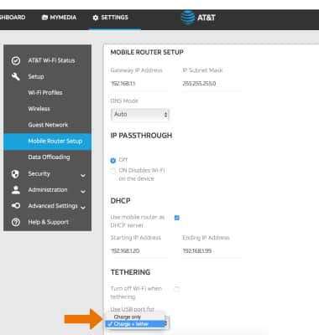Click the AT&T globe logo

click(187, 18)
